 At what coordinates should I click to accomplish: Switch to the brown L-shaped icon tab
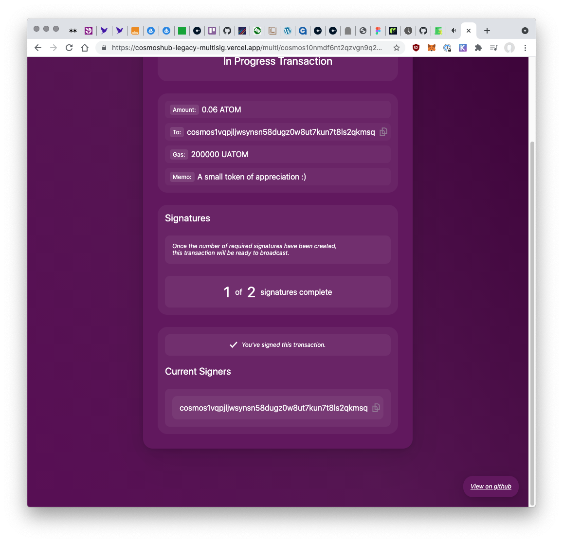272,31
